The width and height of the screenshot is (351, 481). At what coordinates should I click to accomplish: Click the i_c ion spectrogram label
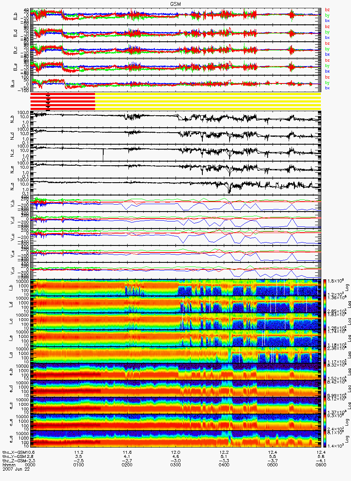click(10, 321)
